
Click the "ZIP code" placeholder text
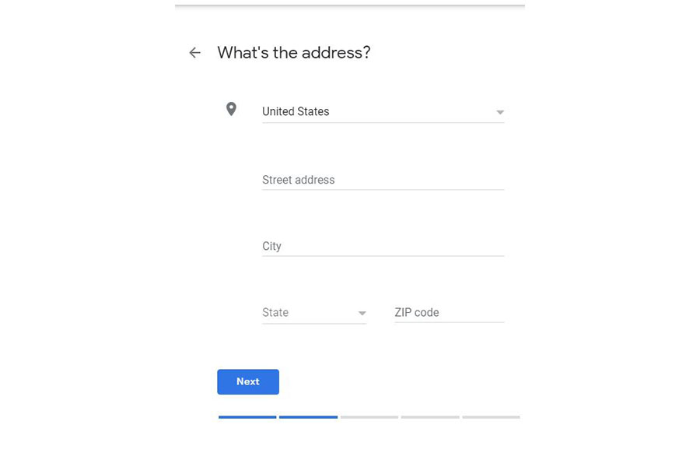click(417, 312)
